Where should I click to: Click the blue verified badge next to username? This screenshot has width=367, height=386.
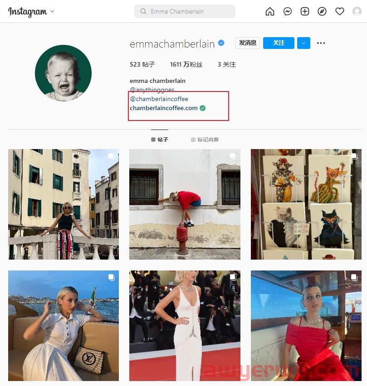coord(221,43)
